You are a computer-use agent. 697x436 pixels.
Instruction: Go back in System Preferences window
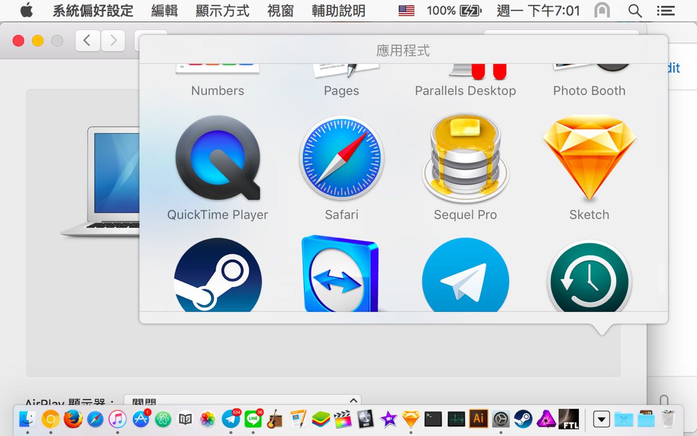click(x=88, y=40)
